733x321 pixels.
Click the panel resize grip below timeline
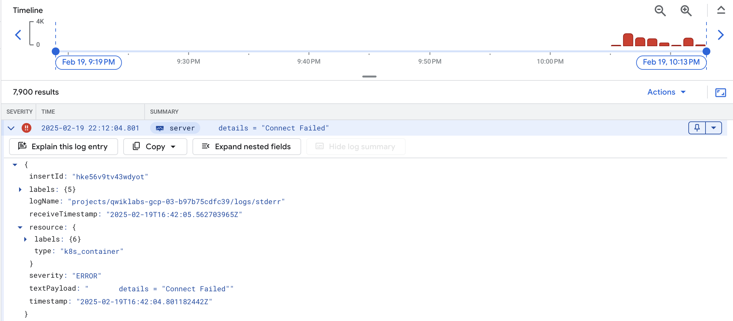click(369, 77)
